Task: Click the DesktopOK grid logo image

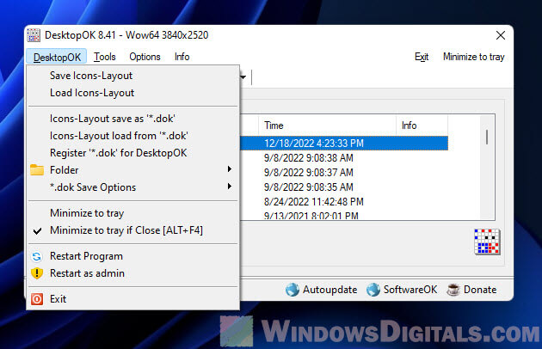Action: 487,242
